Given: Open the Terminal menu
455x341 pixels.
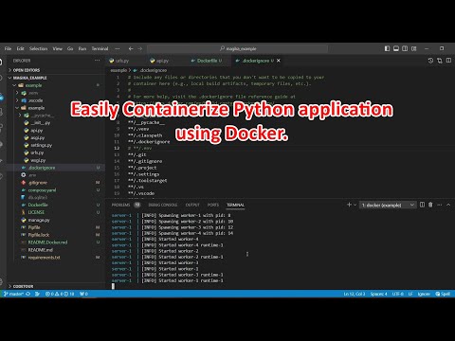Looking at the screenshot, I should click(x=100, y=48).
